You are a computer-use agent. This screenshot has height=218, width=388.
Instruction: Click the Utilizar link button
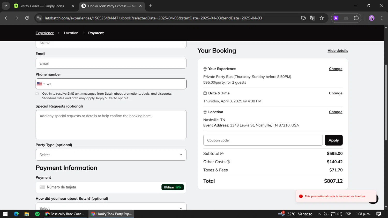click(x=173, y=187)
